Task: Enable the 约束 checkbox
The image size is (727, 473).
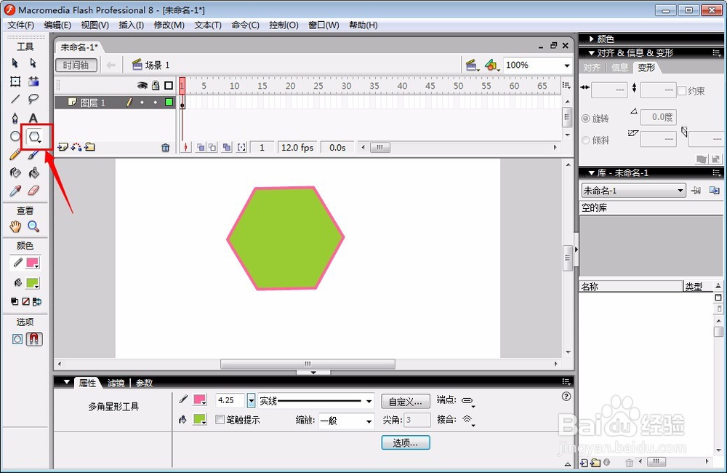Action: click(682, 90)
